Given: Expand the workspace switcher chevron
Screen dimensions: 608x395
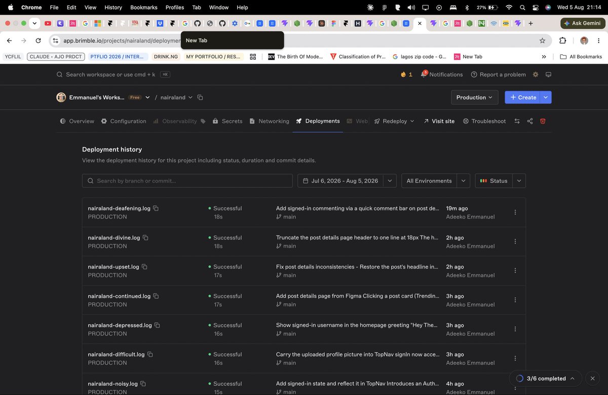Looking at the screenshot, I should 147,97.
